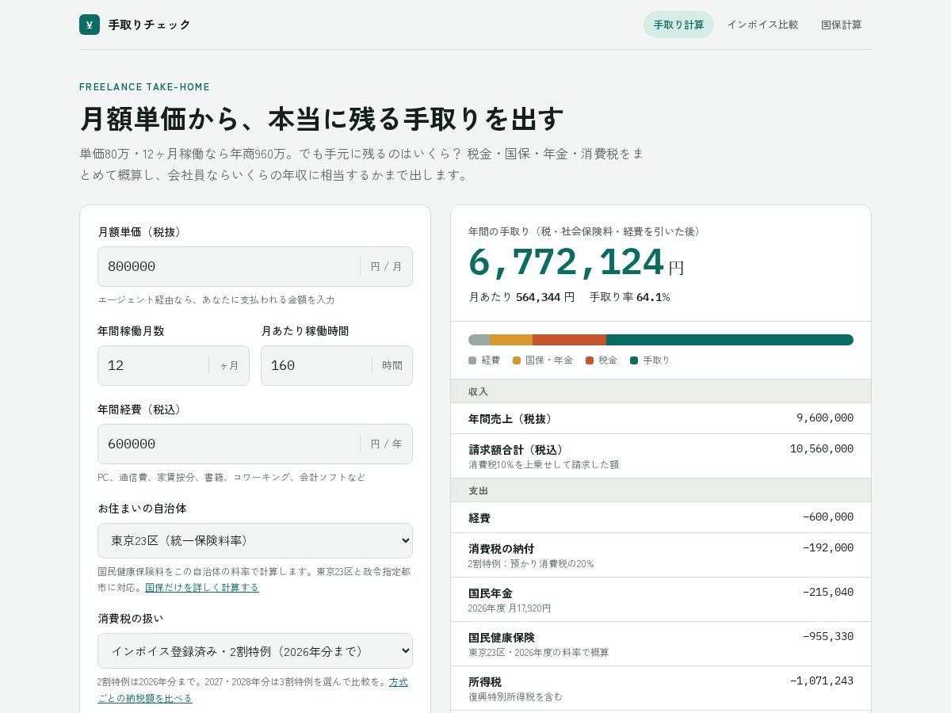Select the 消費税の納付 value −192,000

click(x=828, y=547)
